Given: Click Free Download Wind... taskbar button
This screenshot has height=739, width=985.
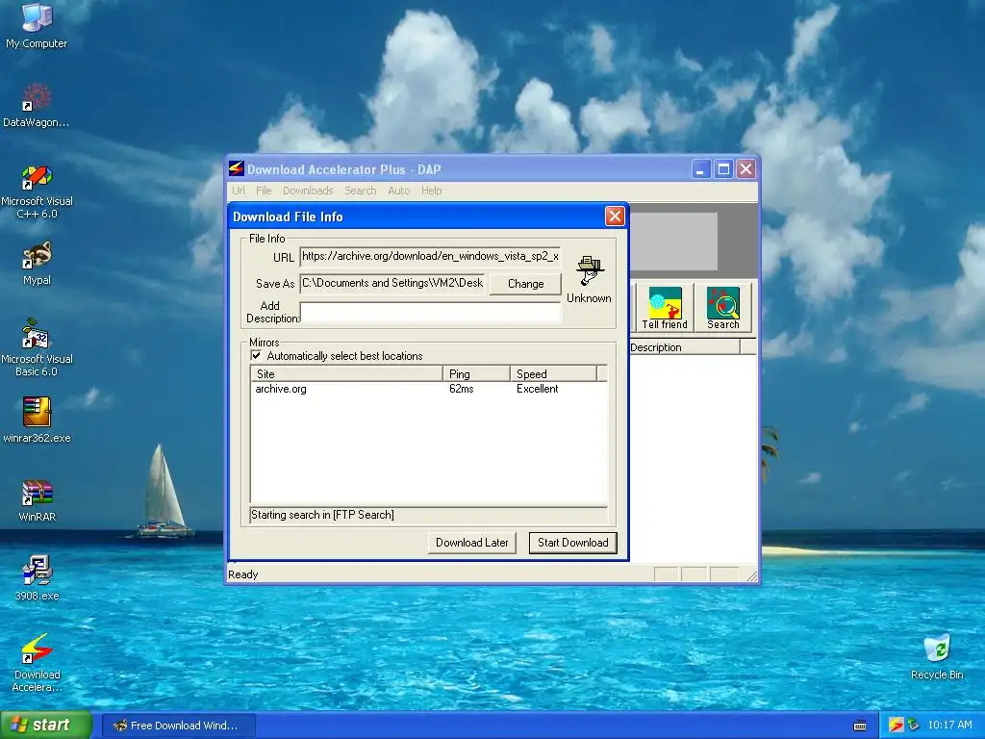Looking at the screenshot, I should 178,726.
